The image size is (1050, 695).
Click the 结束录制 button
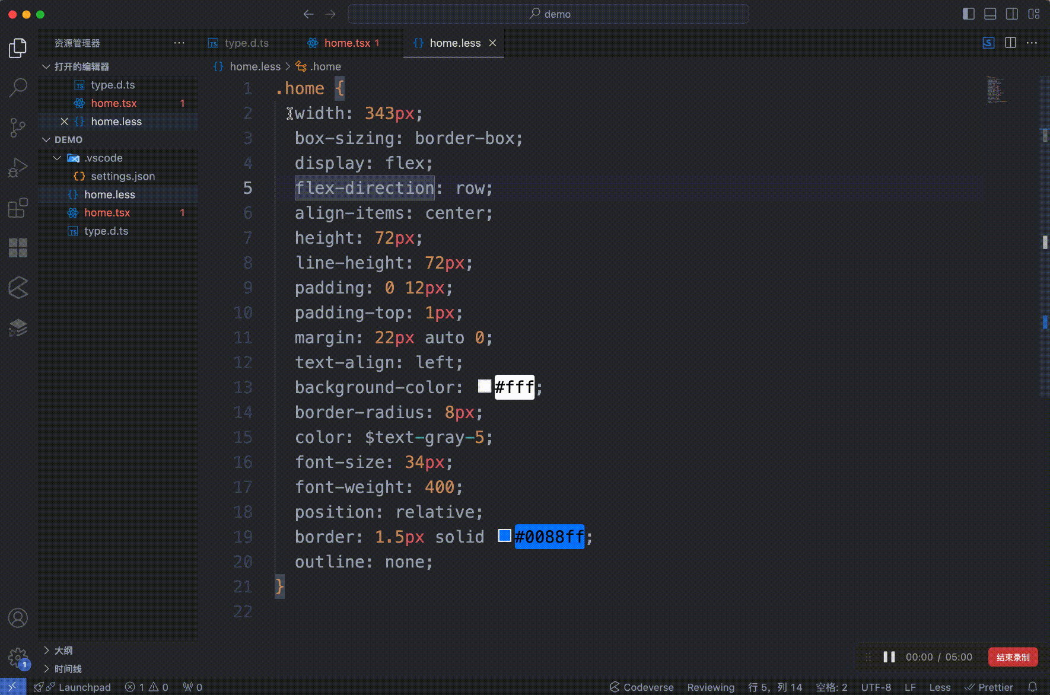(x=1013, y=656)
